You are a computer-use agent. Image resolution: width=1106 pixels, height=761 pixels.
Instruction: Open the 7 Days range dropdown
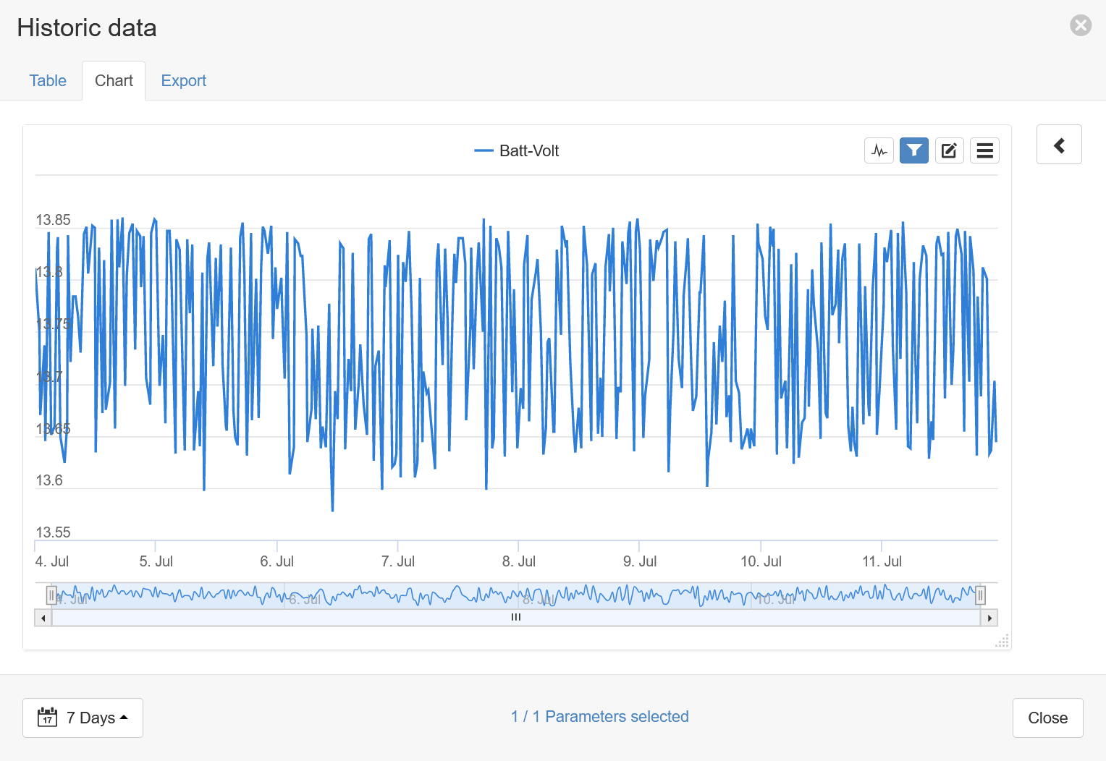pos(83,718)
